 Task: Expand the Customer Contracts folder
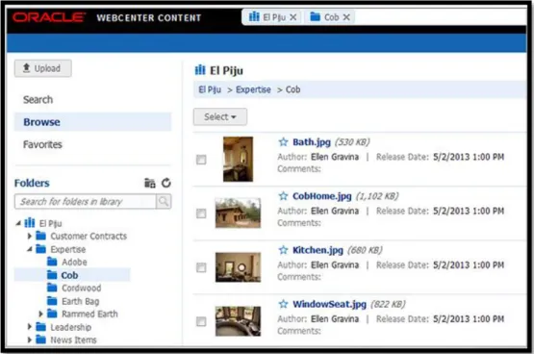[x=30, y=236]
